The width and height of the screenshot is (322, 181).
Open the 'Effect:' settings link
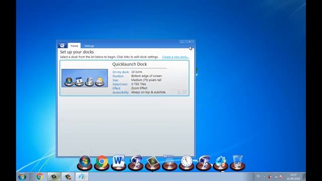tap(116, 88)
